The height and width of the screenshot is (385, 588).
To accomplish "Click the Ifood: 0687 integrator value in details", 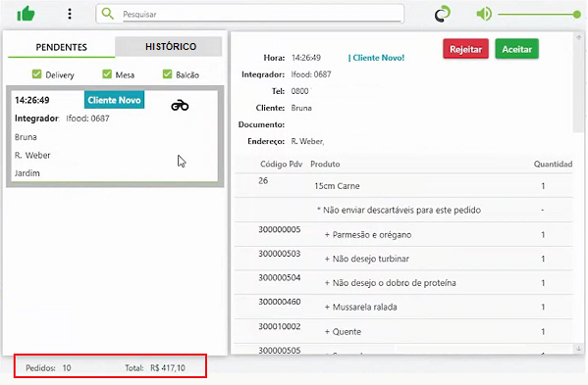I will (x=311, y=74).
